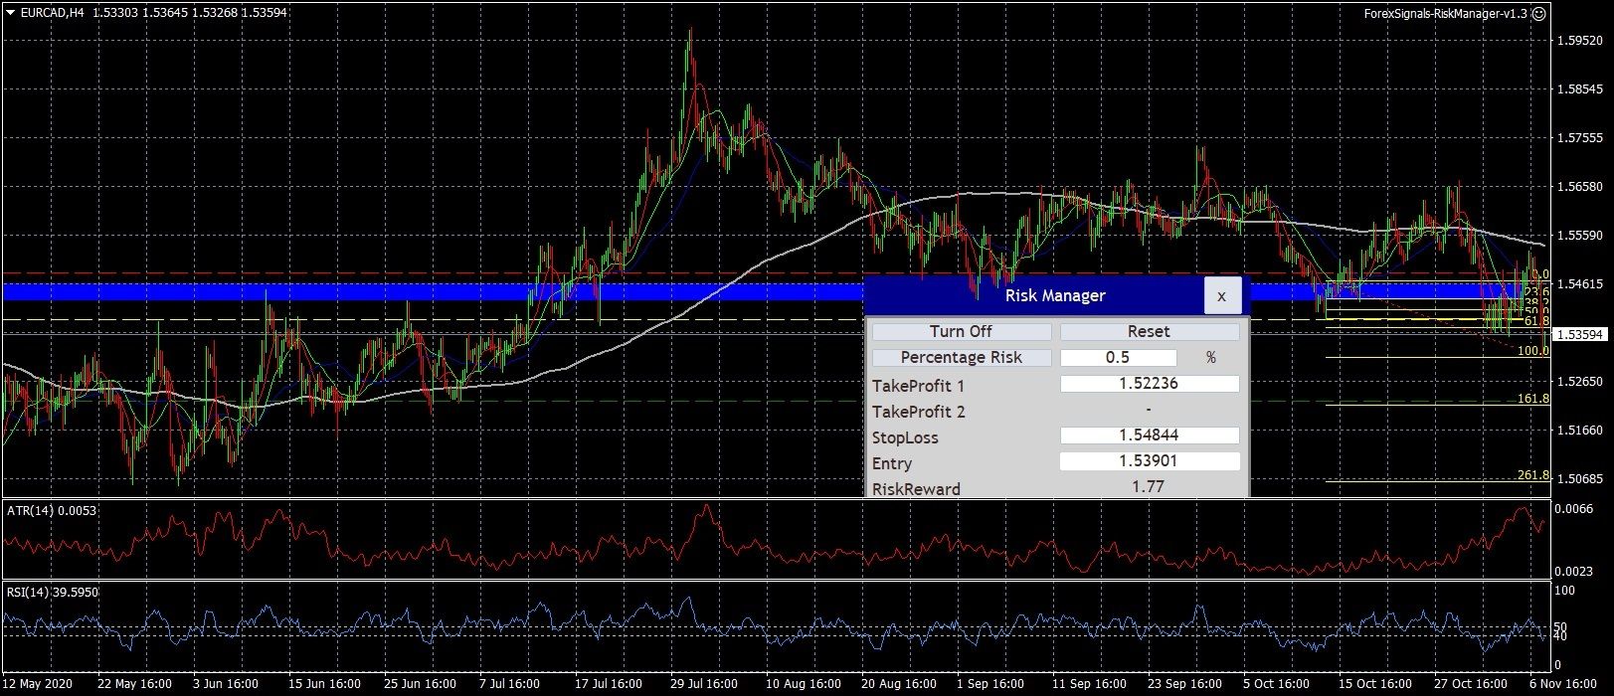This screenshot has width=1614, height=696.
Task: Click the 1.59520 price axis label
Action: click(1581, 41)
